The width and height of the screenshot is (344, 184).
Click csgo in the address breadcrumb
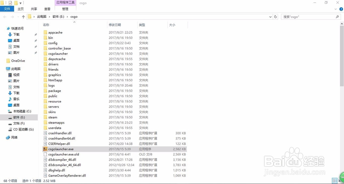coord(74,17)
